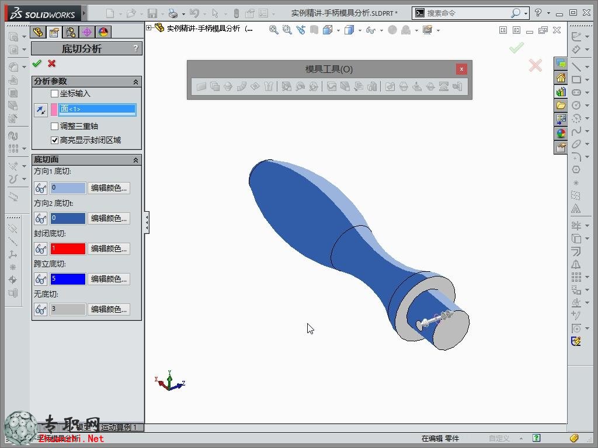Enable 坐标输入 checkbox
Screen dimensions: 598x448
click(54, 93)
